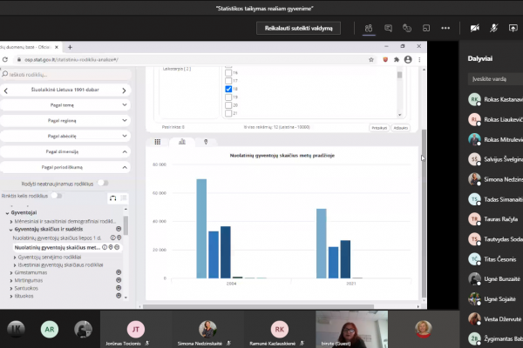Expand the Gimstamumas tree node

11,272
